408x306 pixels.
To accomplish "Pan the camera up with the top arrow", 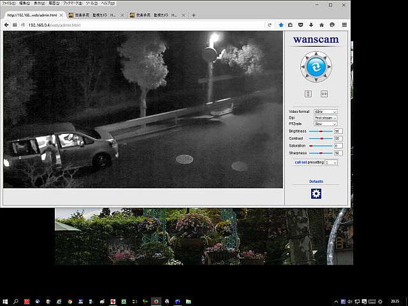I will pos(316,54).
